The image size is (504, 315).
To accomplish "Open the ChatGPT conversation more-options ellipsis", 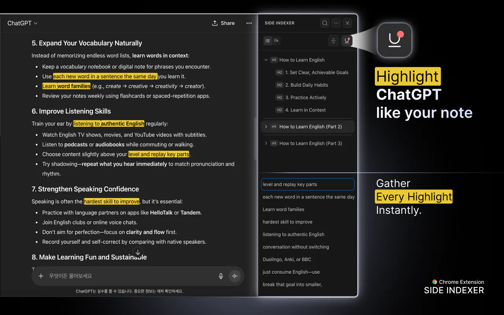I will [249, 23].
